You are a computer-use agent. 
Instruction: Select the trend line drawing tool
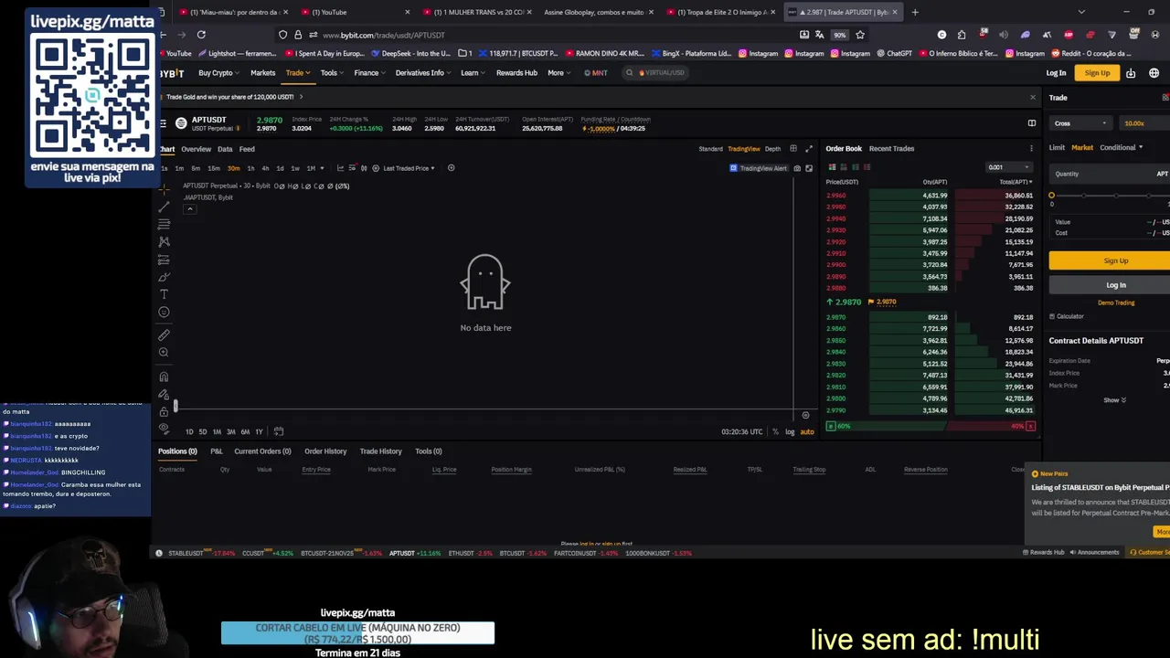164,207
